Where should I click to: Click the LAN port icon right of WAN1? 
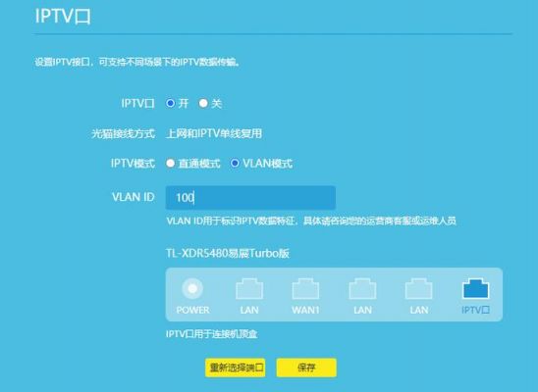coord(362,289)
